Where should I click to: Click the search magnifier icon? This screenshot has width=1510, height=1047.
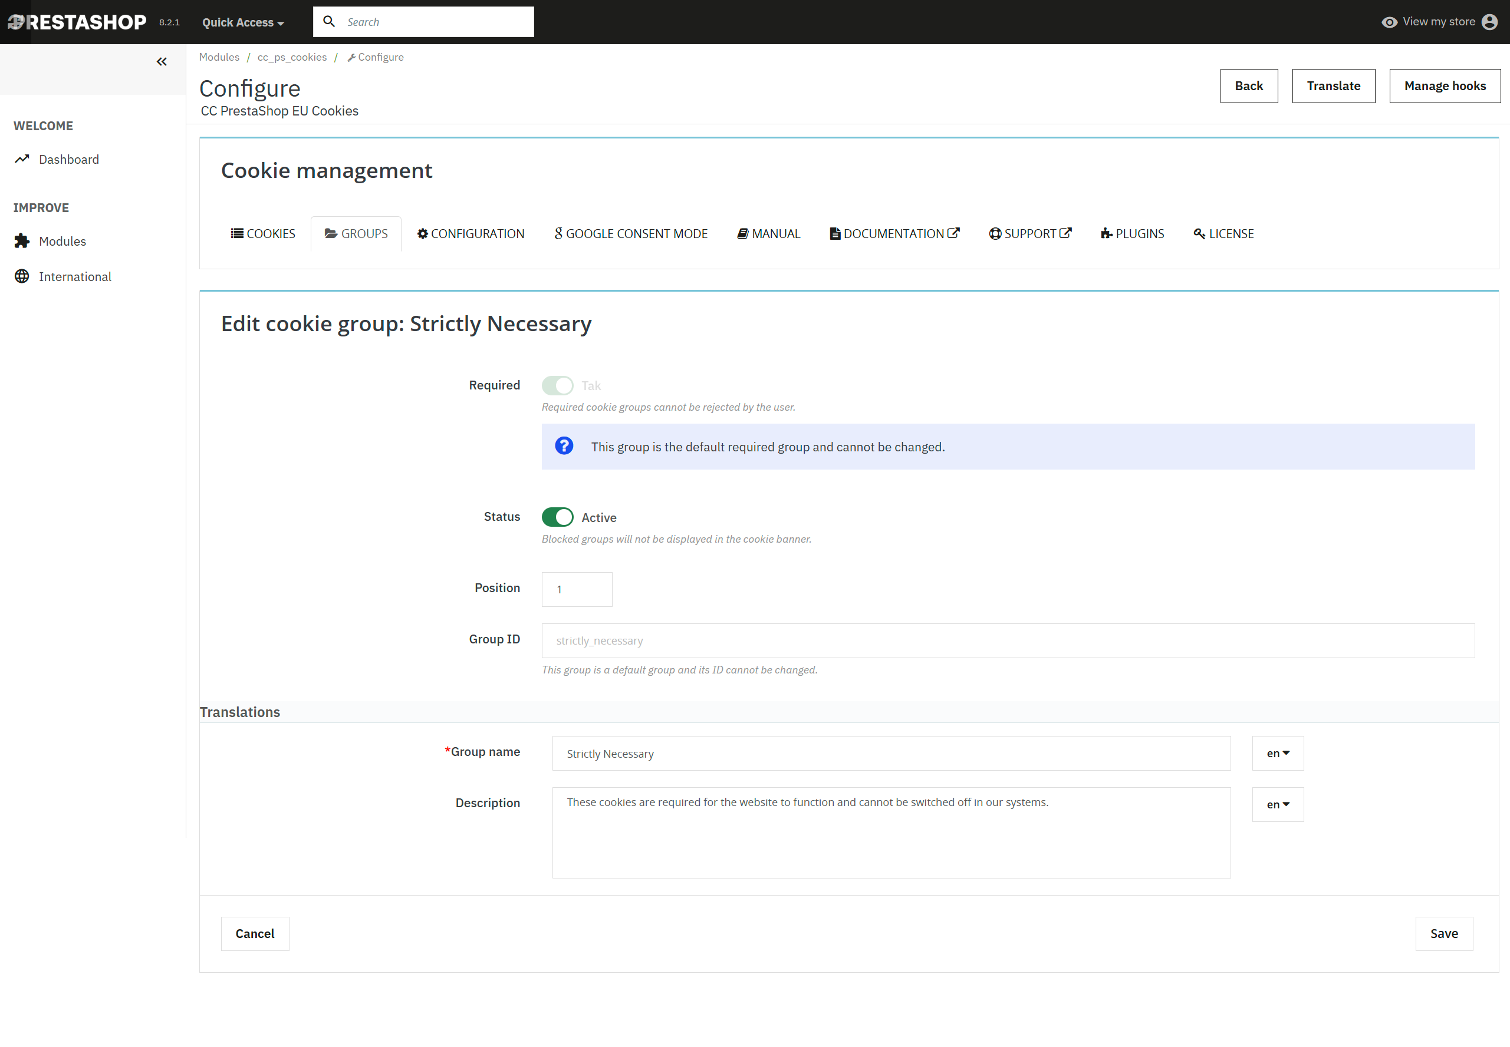click(330, 22)
